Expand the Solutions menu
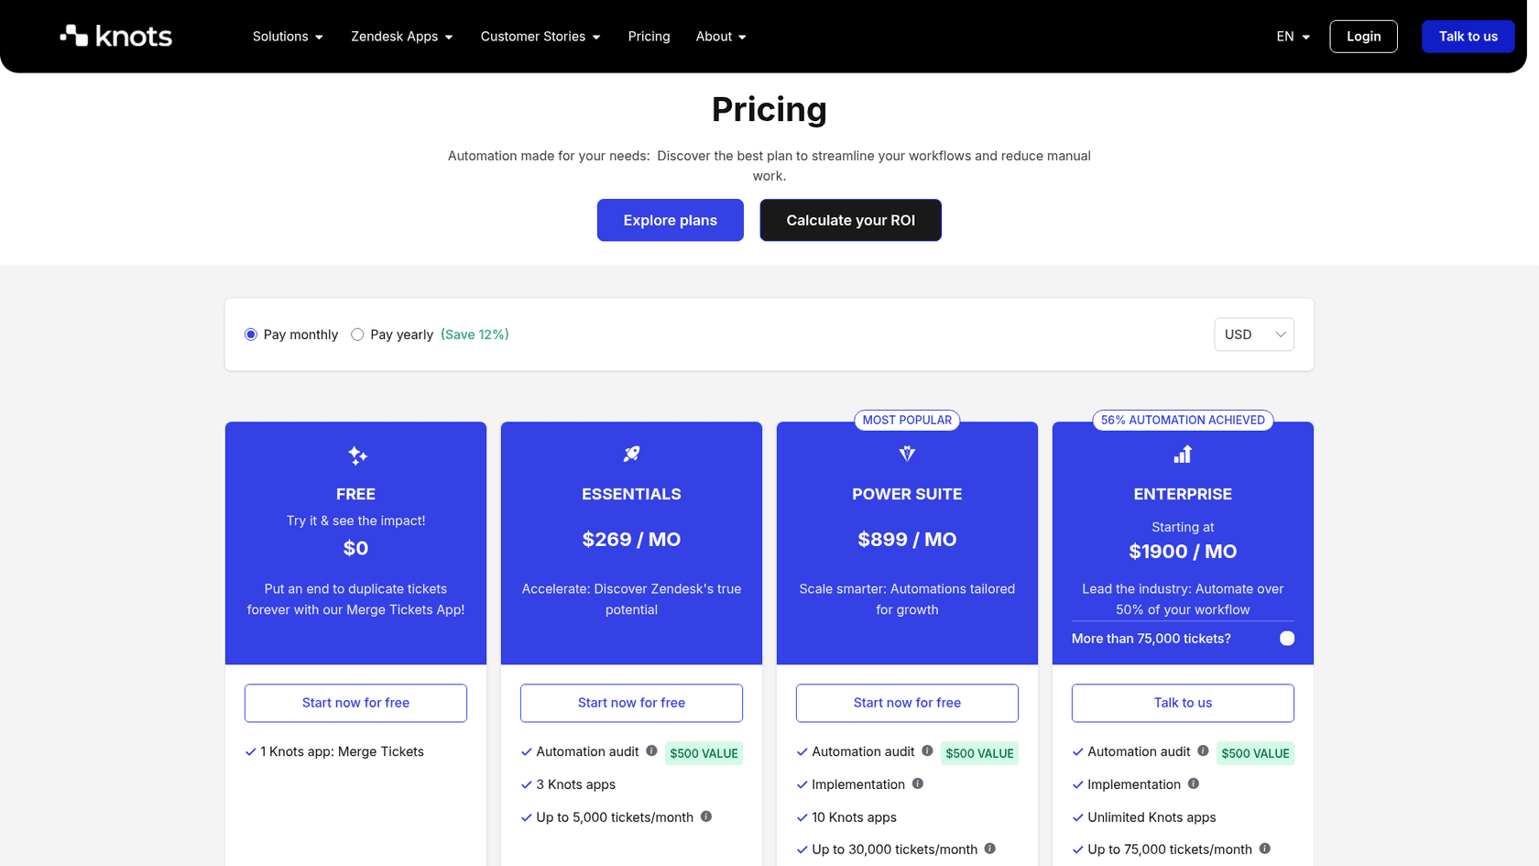1539x866 pixels. 288,37
